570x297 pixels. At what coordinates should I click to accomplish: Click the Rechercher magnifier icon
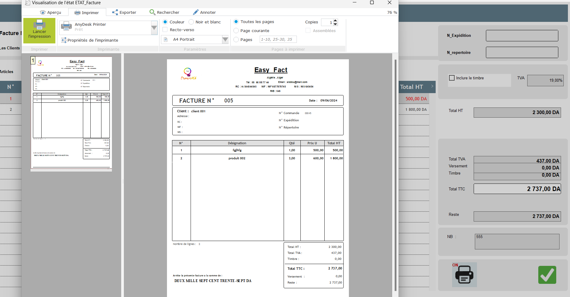click(x=152, y=12)
